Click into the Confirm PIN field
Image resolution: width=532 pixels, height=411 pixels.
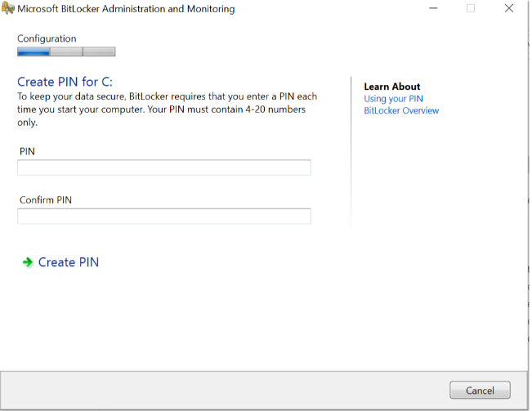pyautogui.click(x=163, y=217)
